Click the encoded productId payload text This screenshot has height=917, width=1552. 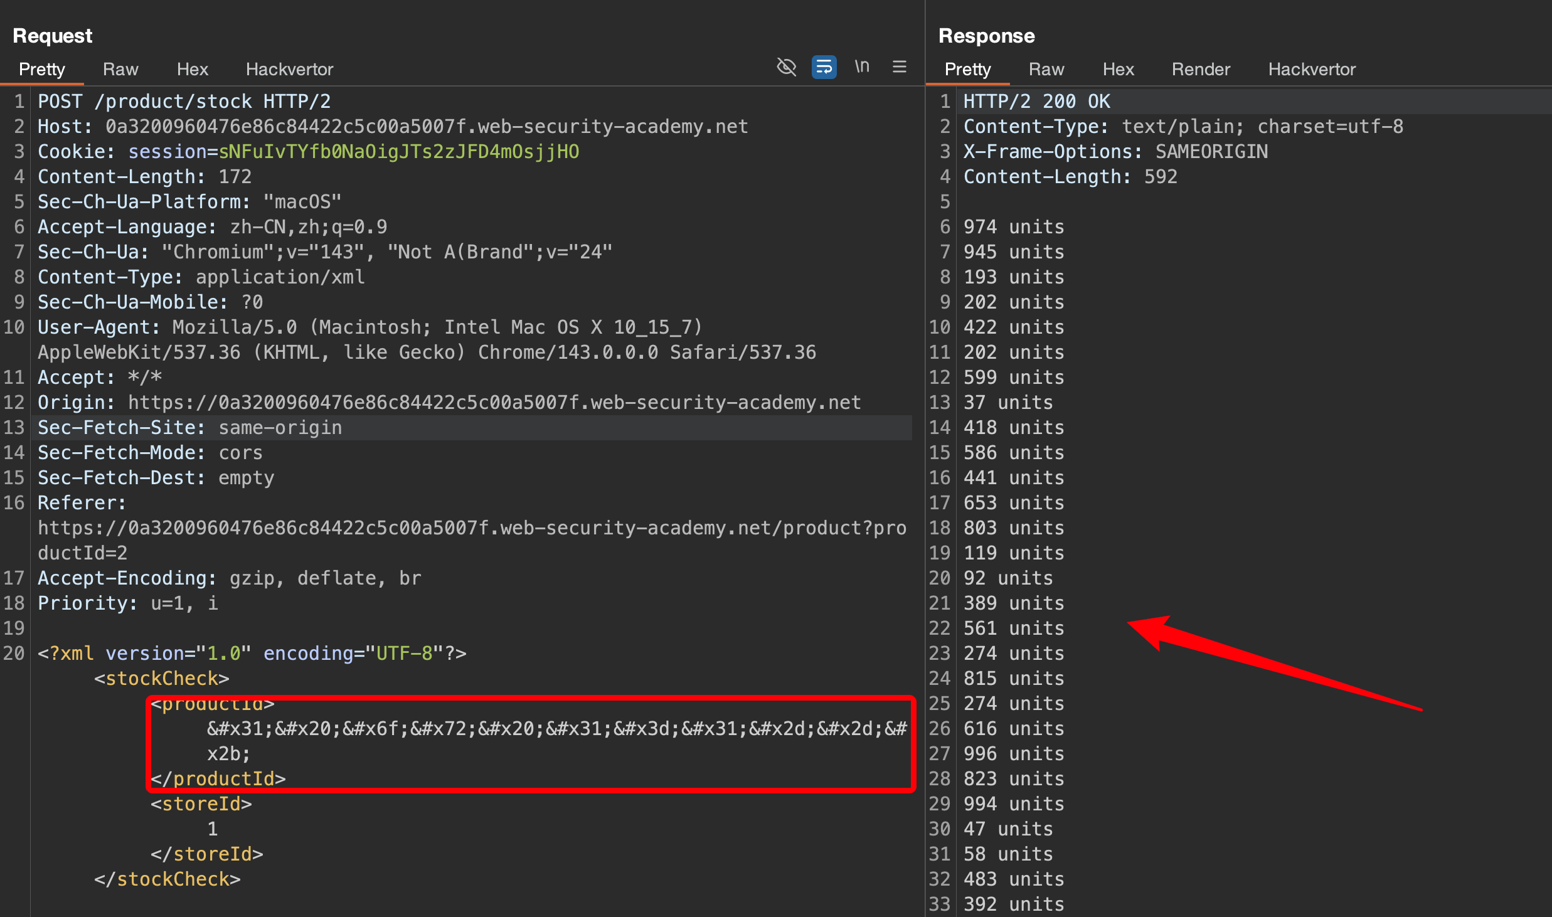pos(556,729)
